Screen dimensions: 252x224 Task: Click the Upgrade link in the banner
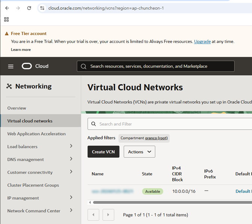pos(202,42)
